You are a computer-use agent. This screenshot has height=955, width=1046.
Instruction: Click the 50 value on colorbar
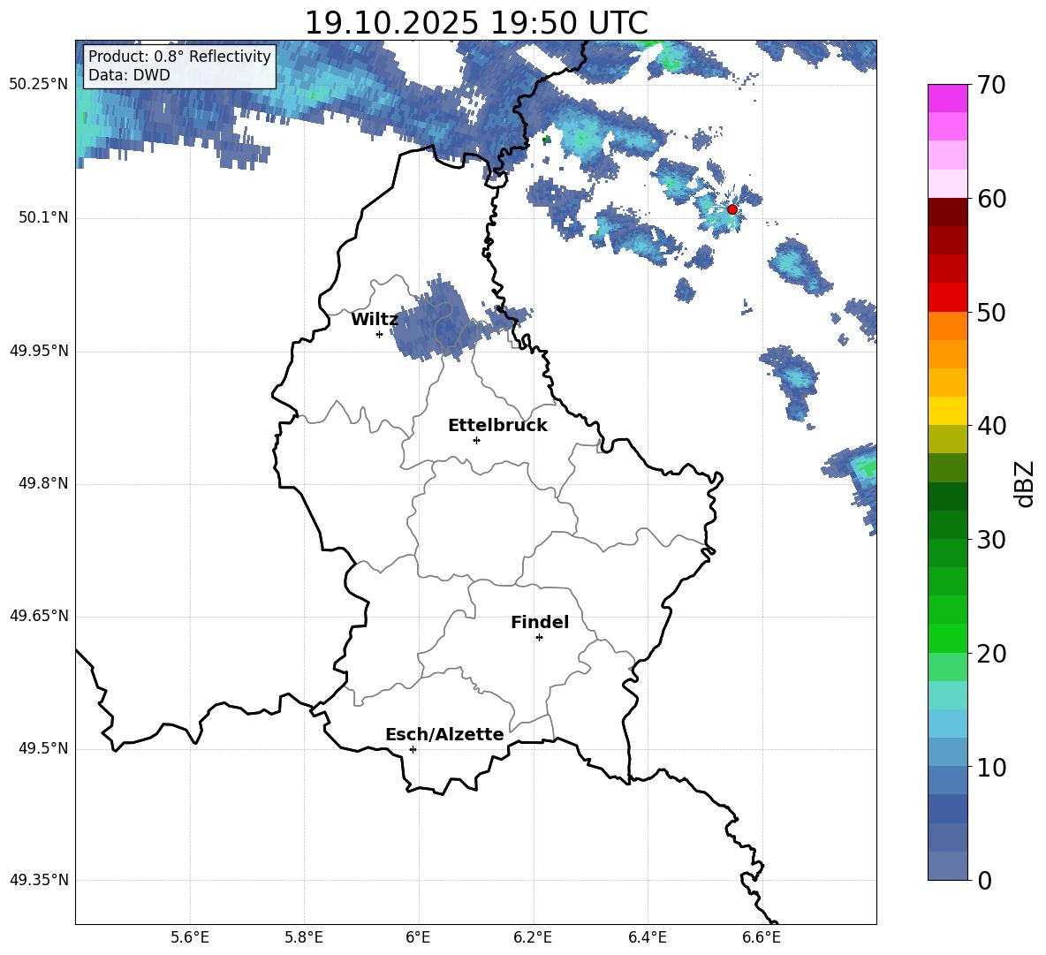click(991, 313)
